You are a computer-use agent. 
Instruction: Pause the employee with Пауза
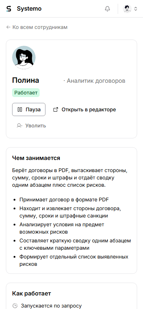point(29,109)
